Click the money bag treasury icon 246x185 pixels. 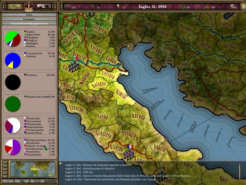(208, 7)
